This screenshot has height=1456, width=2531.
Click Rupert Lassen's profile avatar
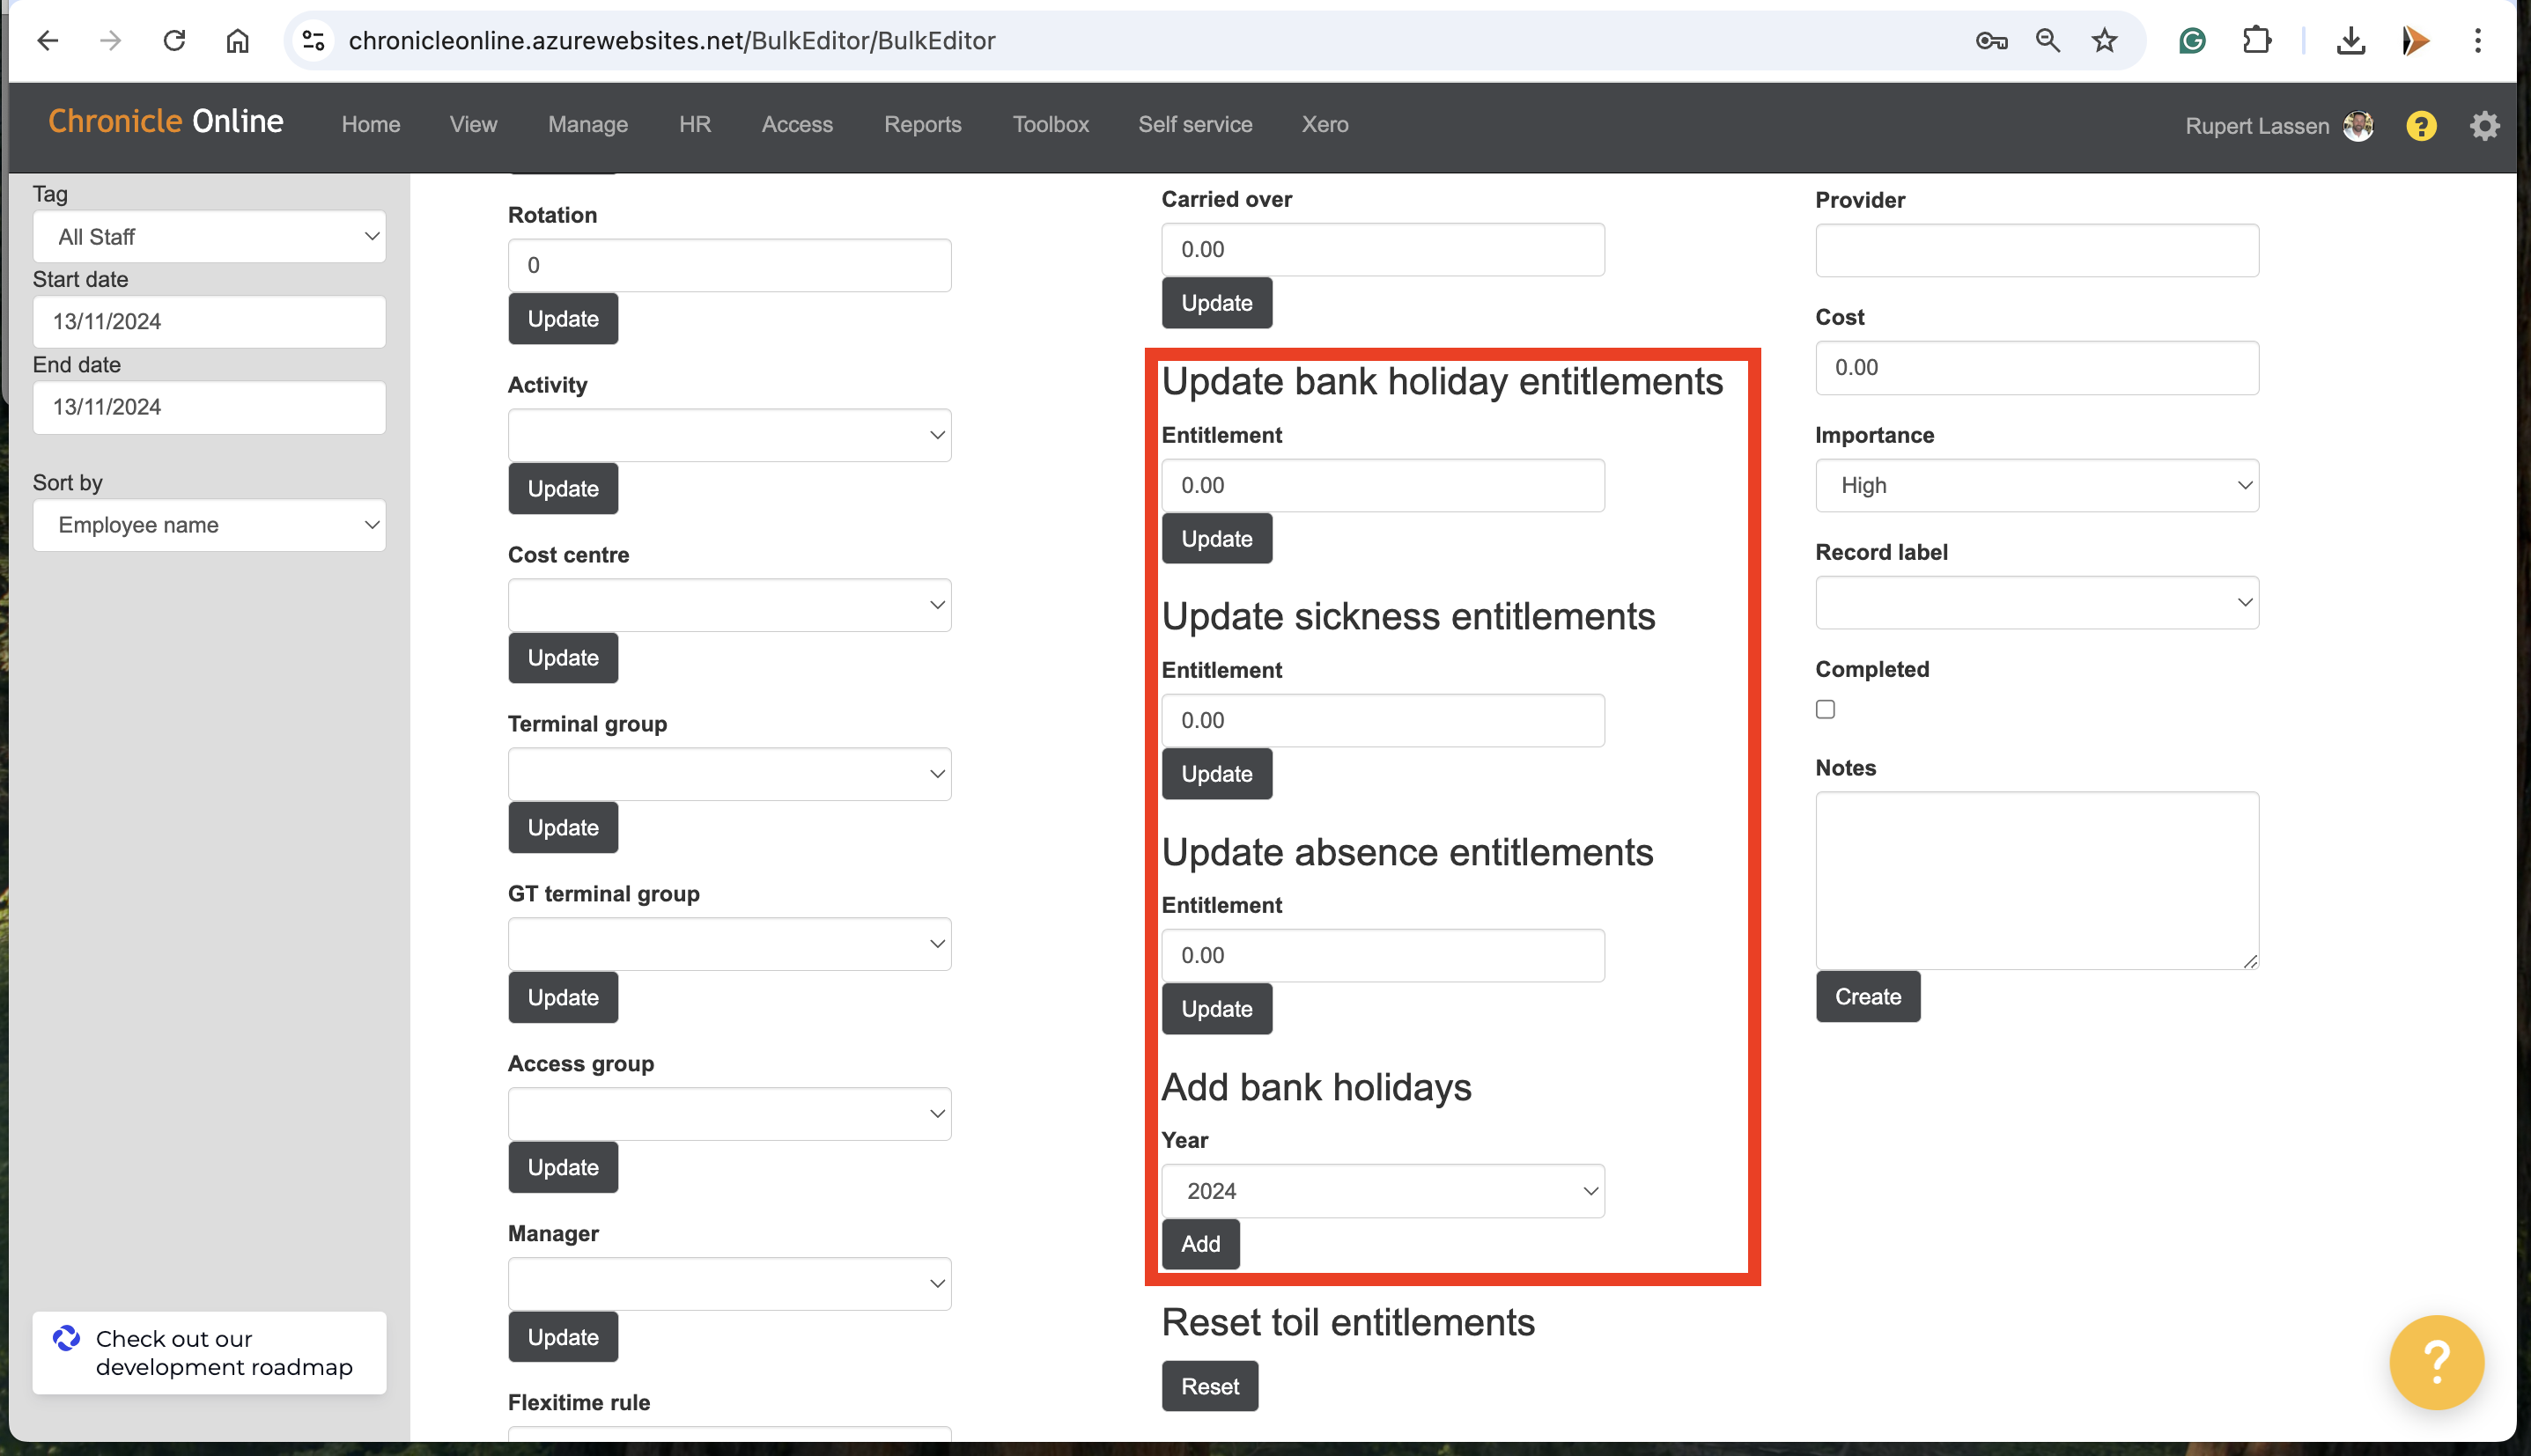pos(2358,126)
